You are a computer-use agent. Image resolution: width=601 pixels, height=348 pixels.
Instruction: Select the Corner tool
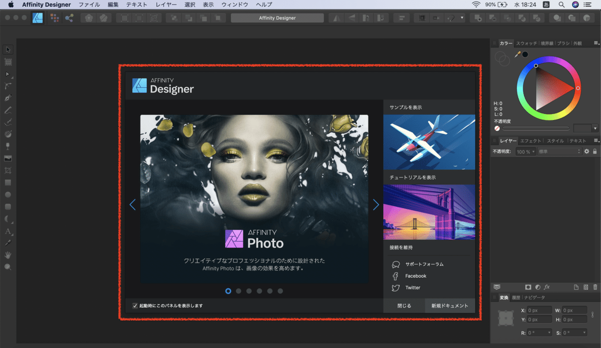[8, 86]
